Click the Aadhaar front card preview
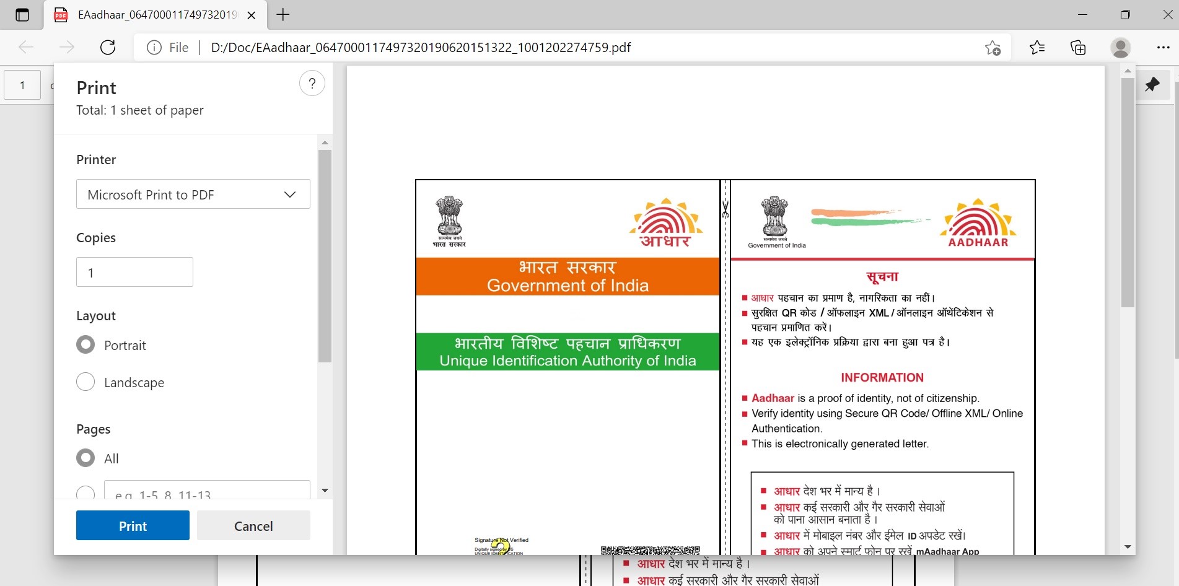 point(568,367)
